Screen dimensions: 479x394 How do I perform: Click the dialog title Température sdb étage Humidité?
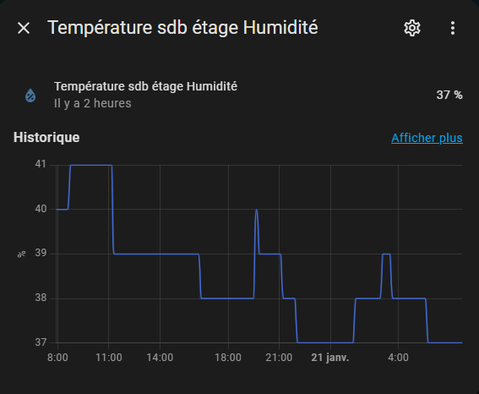182,28
